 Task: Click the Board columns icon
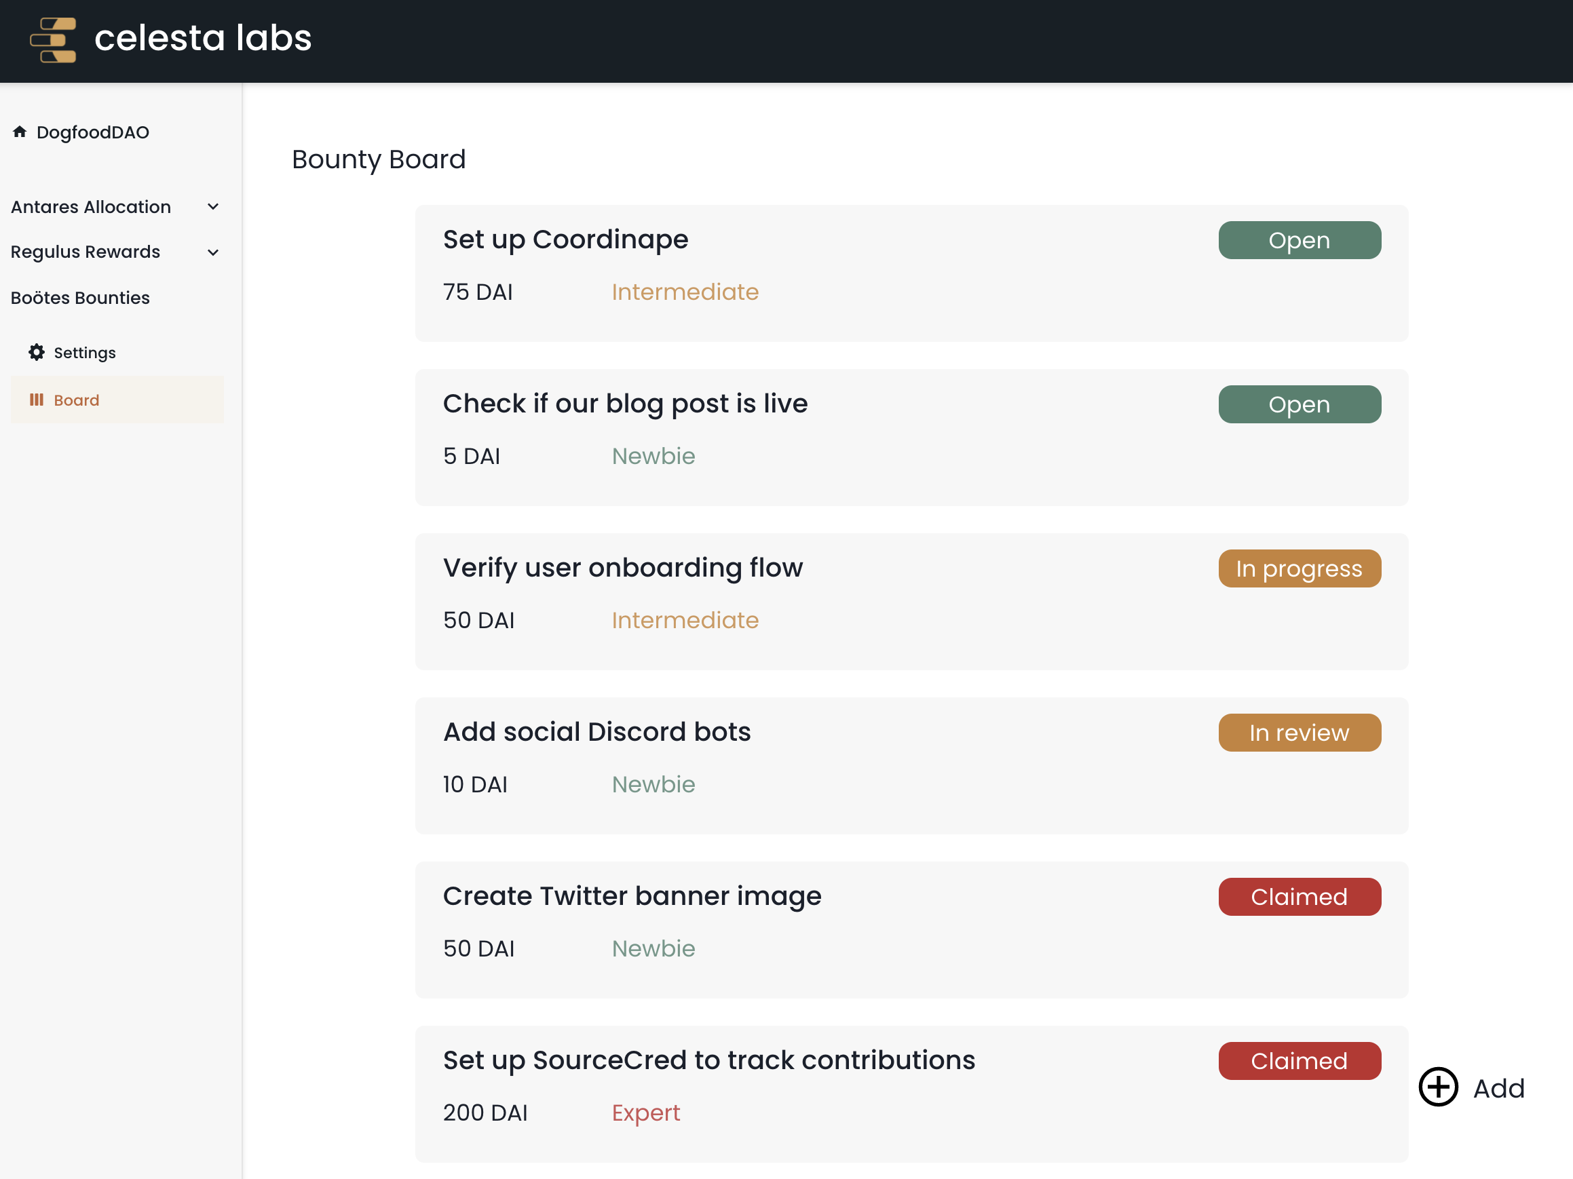(36, 400)
